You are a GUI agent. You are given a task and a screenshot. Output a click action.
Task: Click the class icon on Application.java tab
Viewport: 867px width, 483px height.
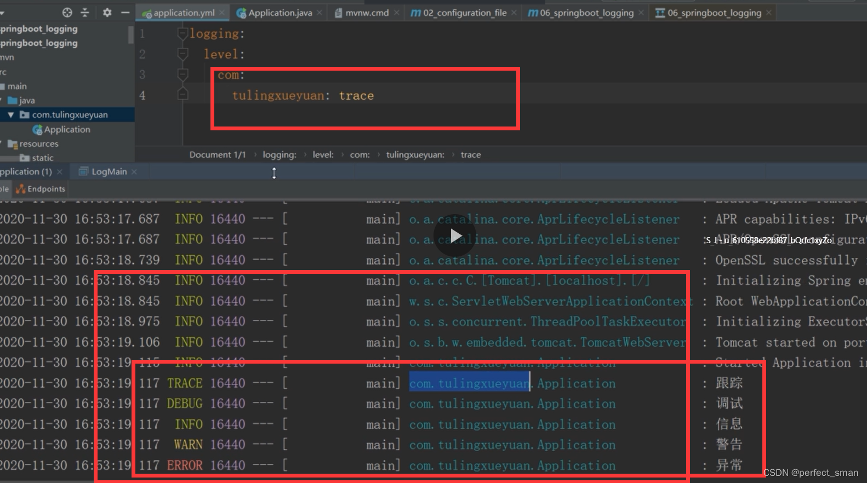(x=241, y=13)
